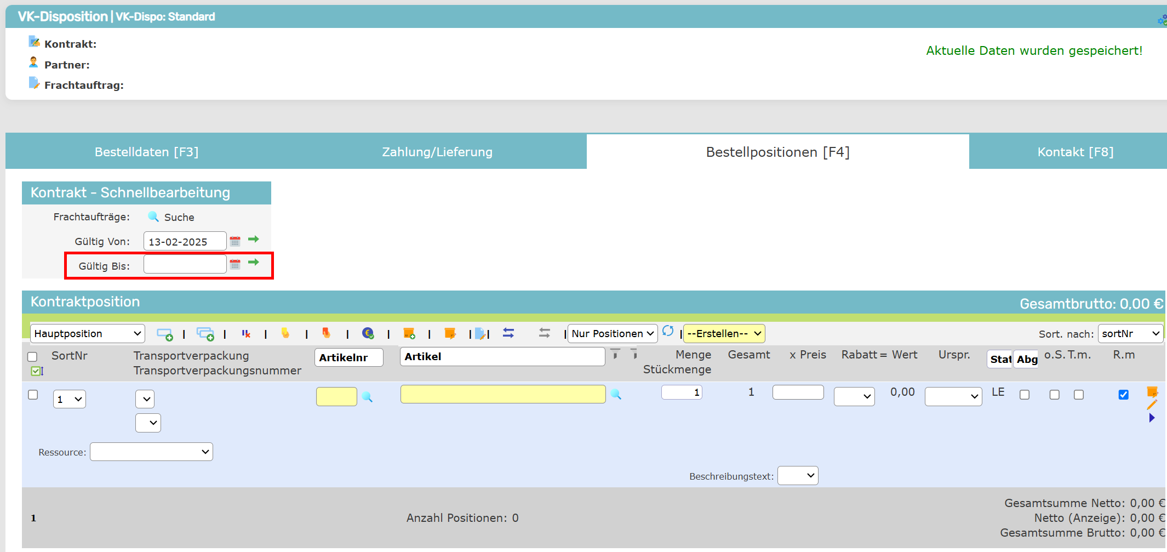The image size is (1167, 552).
Task: Click the add multiple positions icon
Action: click(205, 334)
